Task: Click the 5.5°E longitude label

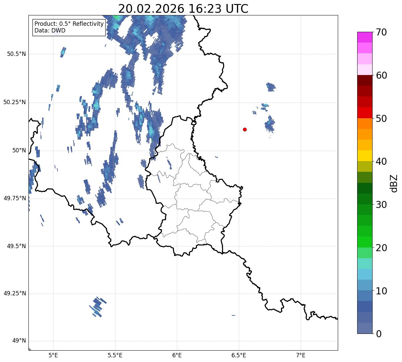Action: coord(115,355)
